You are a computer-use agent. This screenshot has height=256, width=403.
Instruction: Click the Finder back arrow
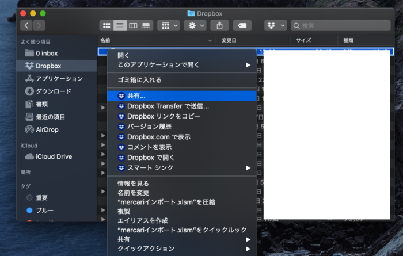(x=26, y=25)
